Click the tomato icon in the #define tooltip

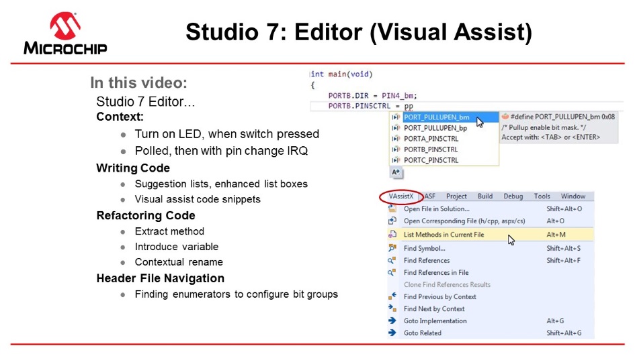[505, 117]
